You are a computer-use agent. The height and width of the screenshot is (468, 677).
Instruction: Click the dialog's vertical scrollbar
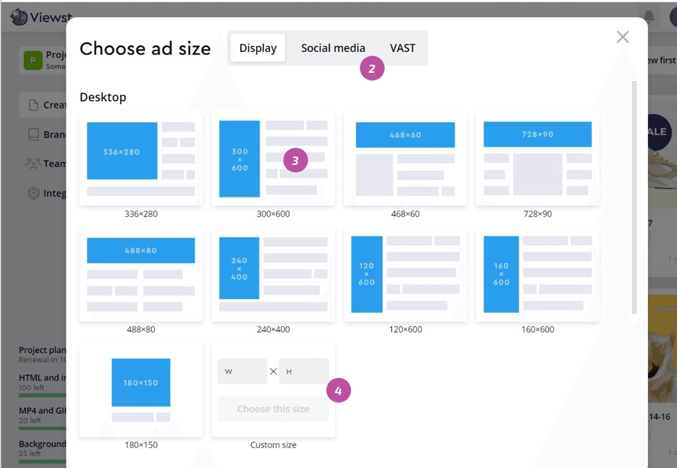tap(634, 197)
